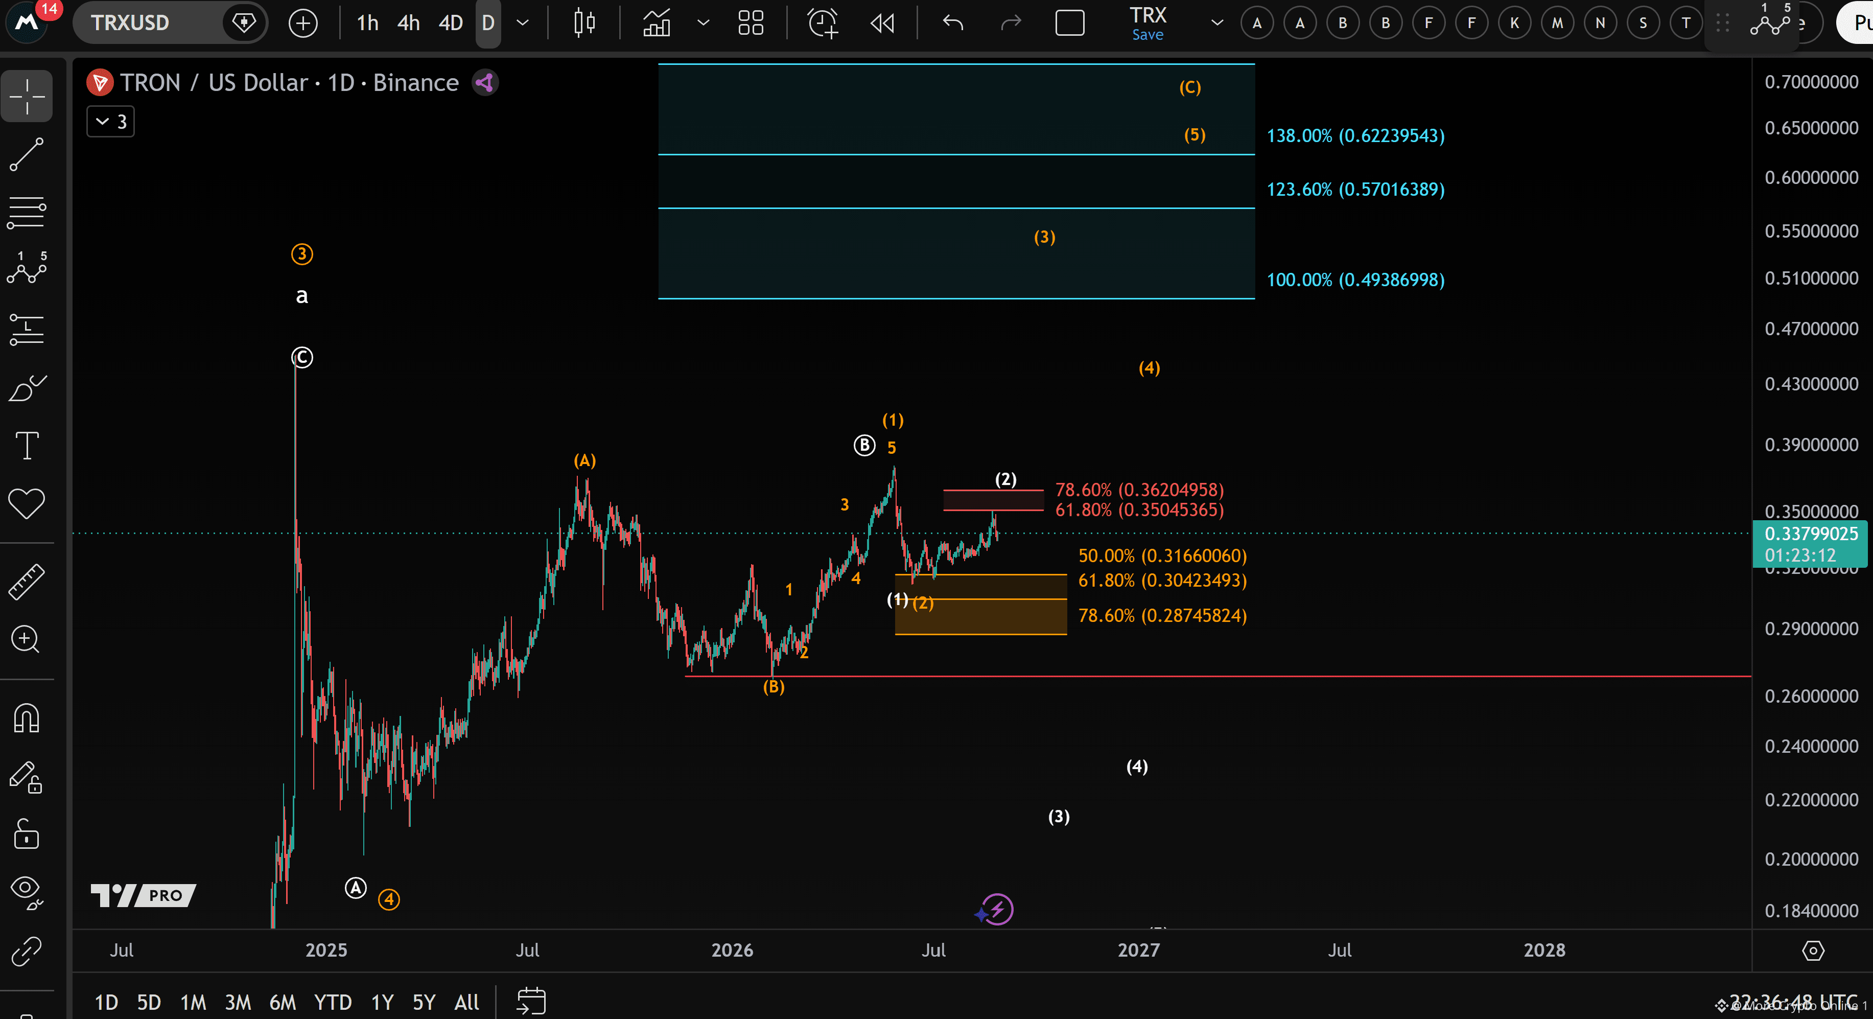Open the TRXUSD symbol search
Screen dimensions: 1873x1019
pyautogui.click(x=130, y=22)
